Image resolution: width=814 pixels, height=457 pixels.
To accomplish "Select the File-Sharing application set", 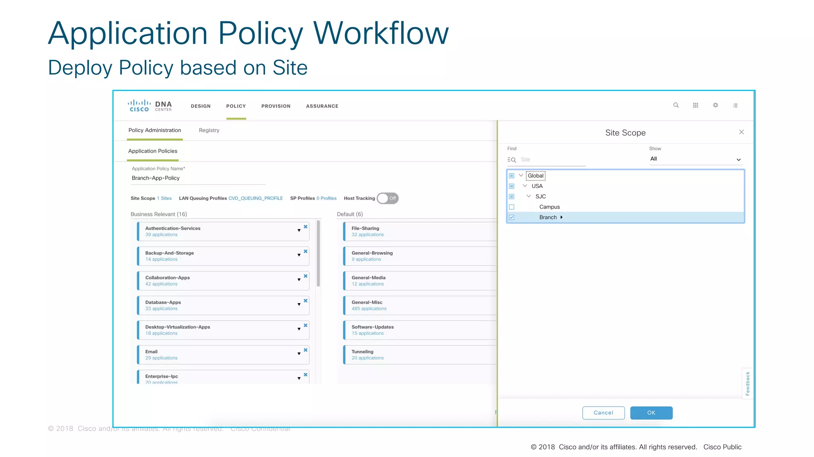I will 420,232.
